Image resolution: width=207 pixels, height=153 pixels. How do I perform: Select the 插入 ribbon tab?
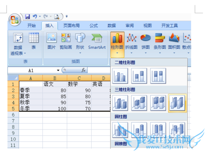[49, 26]
